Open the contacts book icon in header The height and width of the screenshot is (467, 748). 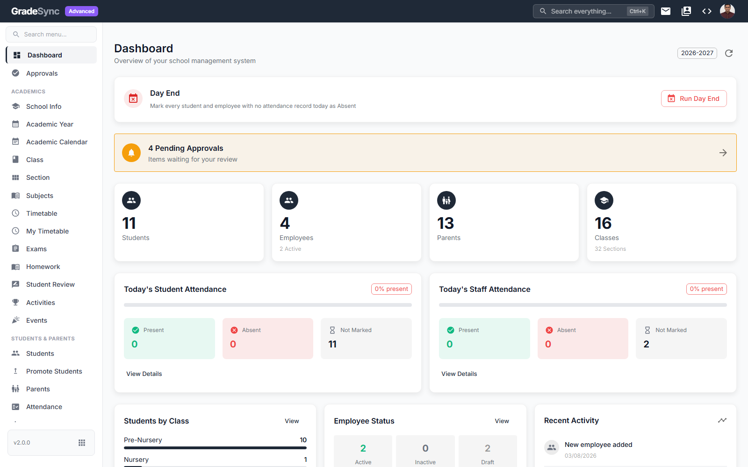pyautogui.click(x=686, y=11)
